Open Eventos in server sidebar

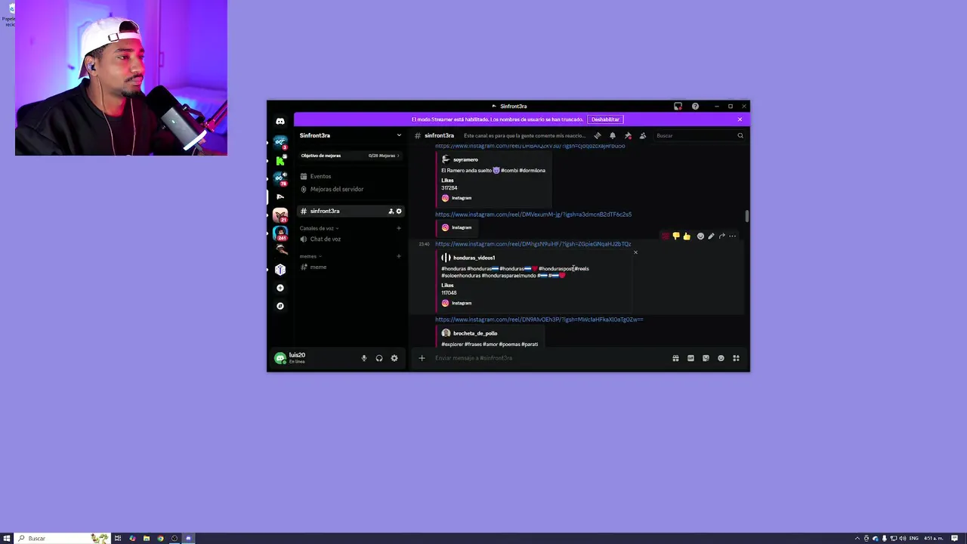[351, 177]
